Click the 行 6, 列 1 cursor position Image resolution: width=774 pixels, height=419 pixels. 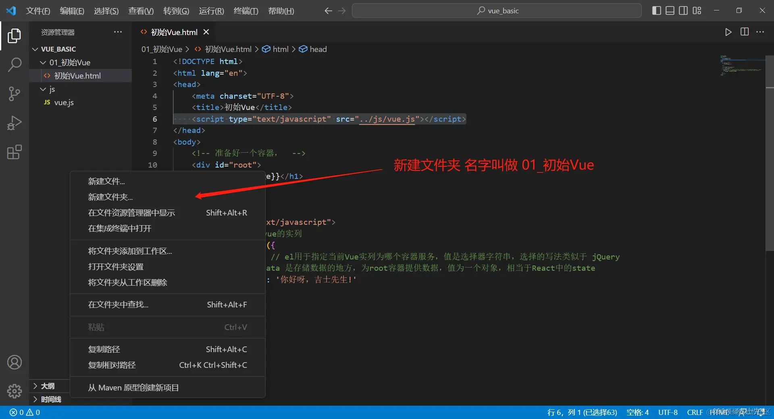coord(582,412)
